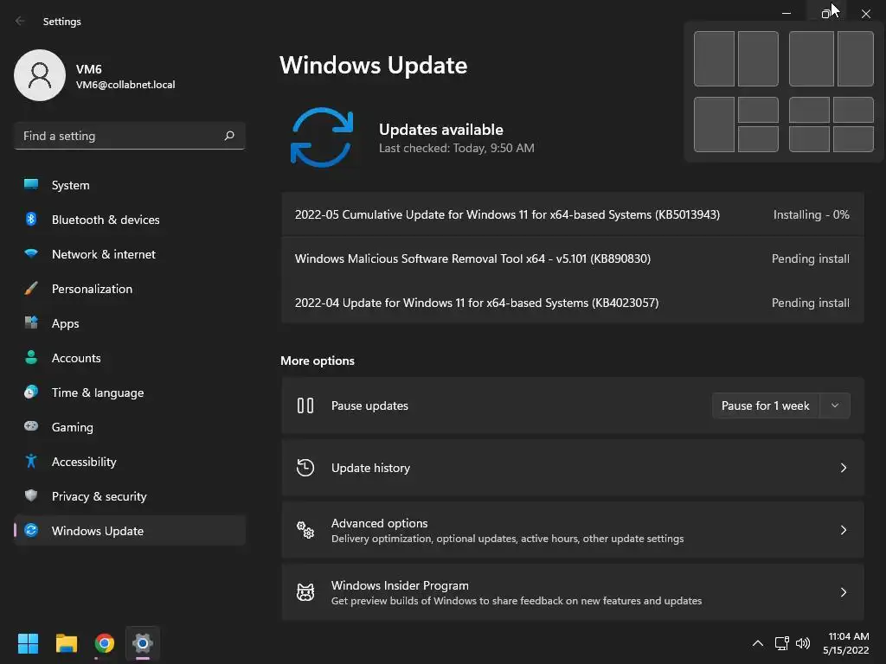Click the 2022-04 Update KB4023057 entry text
Screen dimensions: 886x664
pos(477,303)
